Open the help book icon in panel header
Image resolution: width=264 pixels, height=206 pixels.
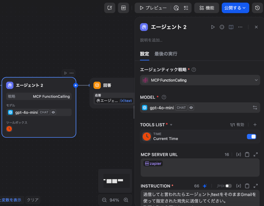pyautogui.click(x=231, y=27)
